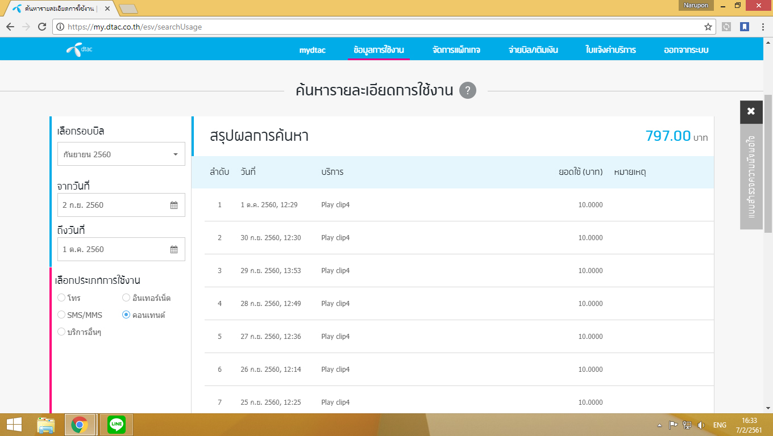Open calendar picker for the start date
Viewport: 773px width, 436px height.
pos(174,205)
